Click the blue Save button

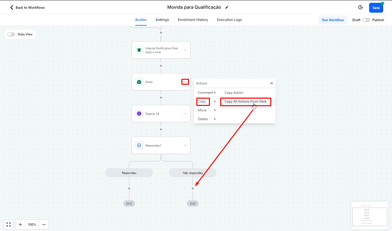(376, 8)
